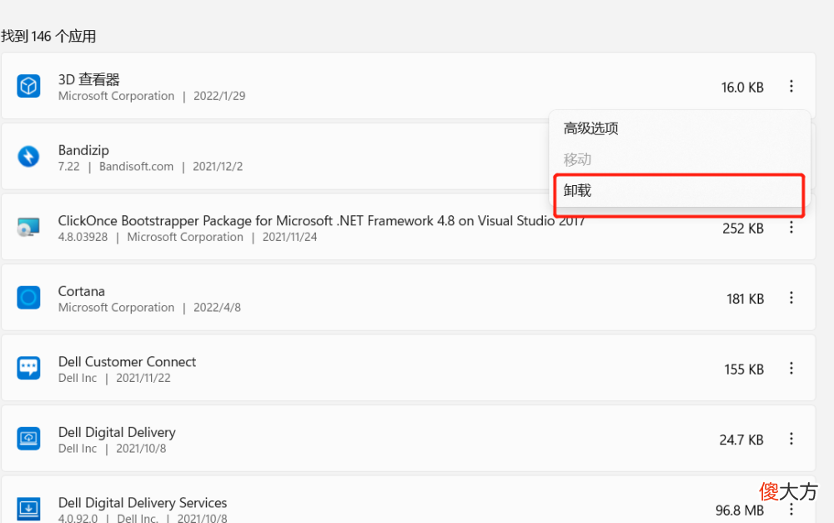The height and width of the screenshot is (523, 834).
Task: Open more options for Dell Customer Connect
Action: pos(791,368)
